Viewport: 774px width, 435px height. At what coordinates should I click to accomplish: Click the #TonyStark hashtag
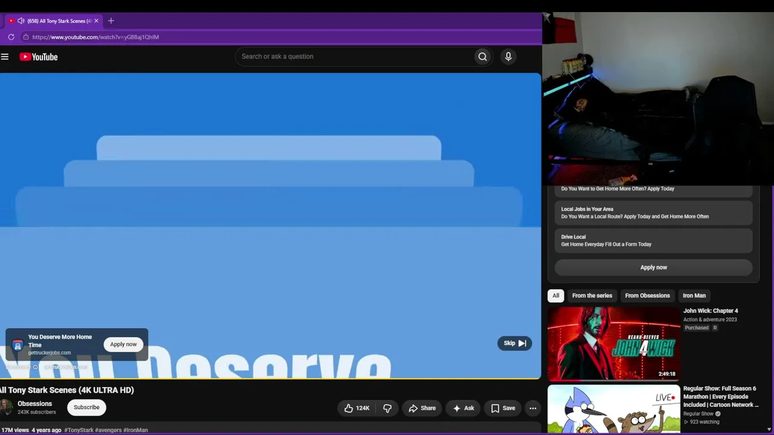coord(79,430)
